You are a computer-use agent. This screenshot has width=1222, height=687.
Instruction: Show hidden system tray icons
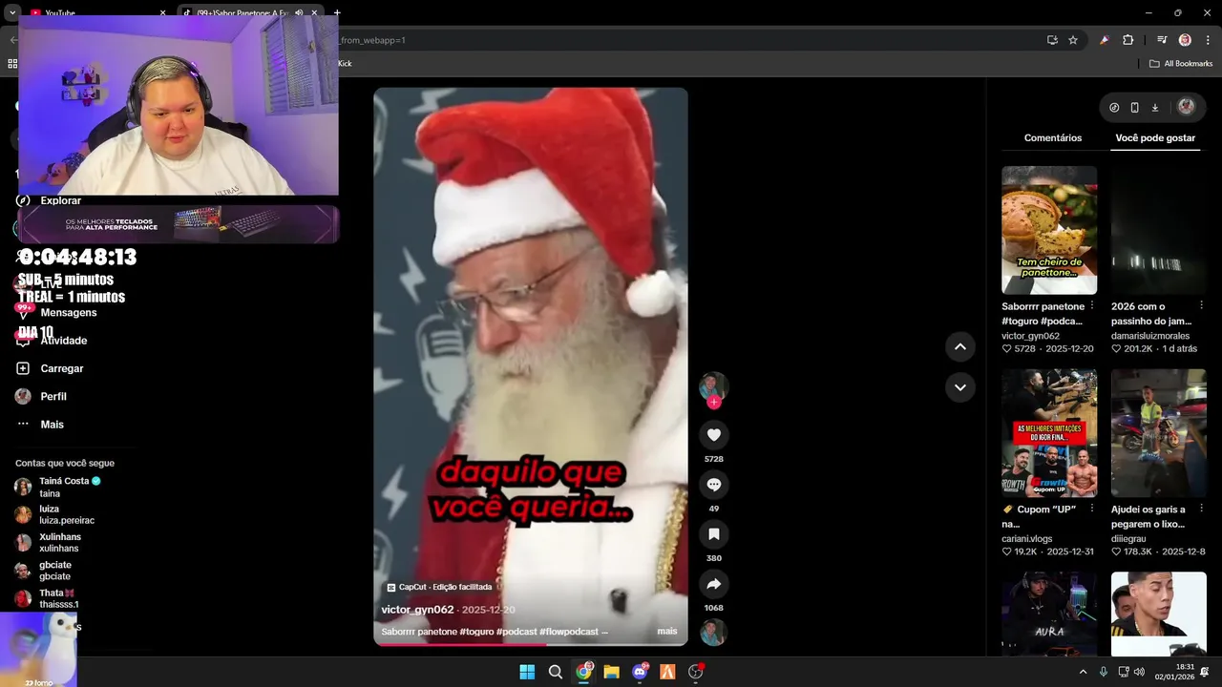click(1083, 672)
